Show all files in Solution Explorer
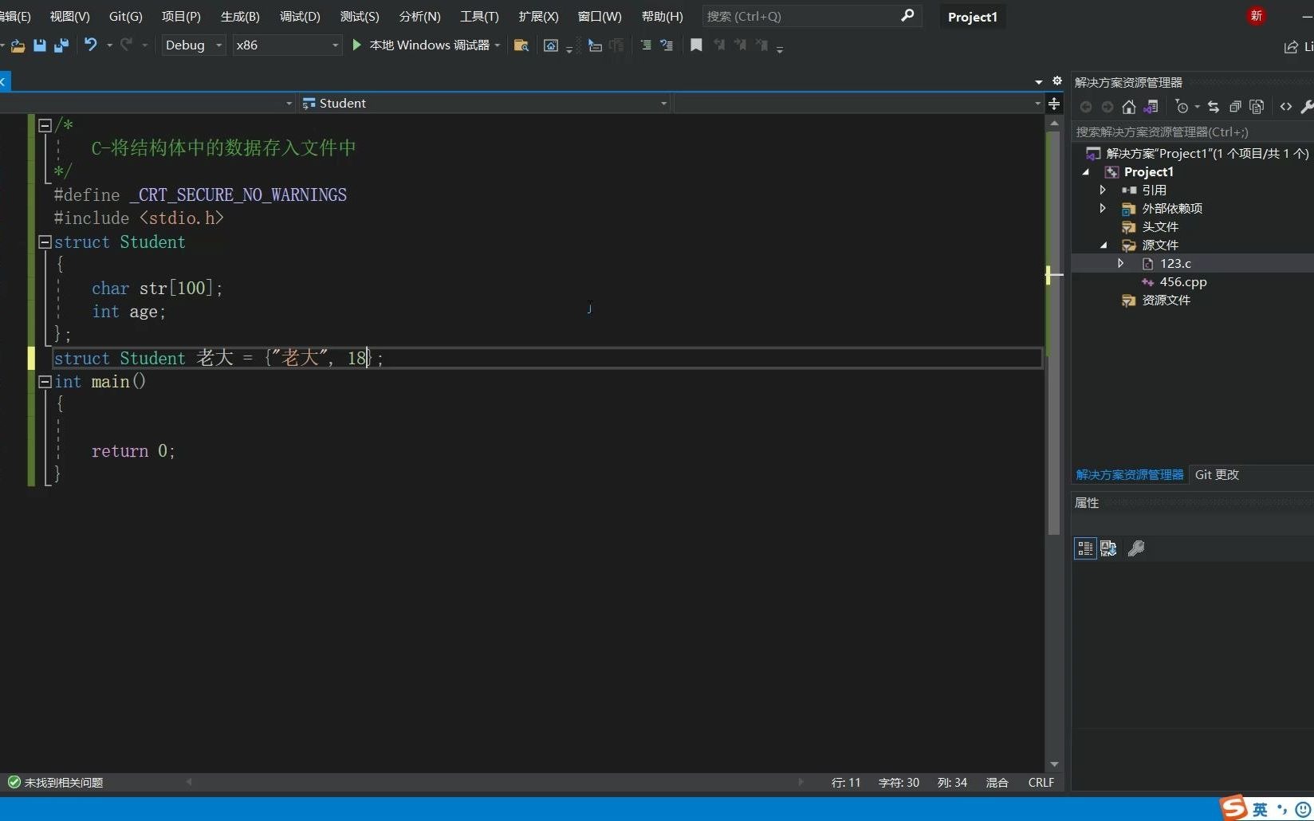This screenshot has height=821, width=1314. point(1257,107)
